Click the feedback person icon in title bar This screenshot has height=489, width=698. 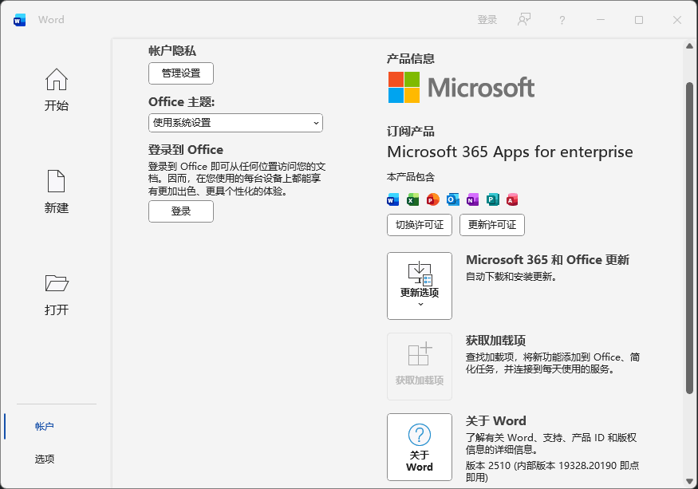click(x=524, y=20)
